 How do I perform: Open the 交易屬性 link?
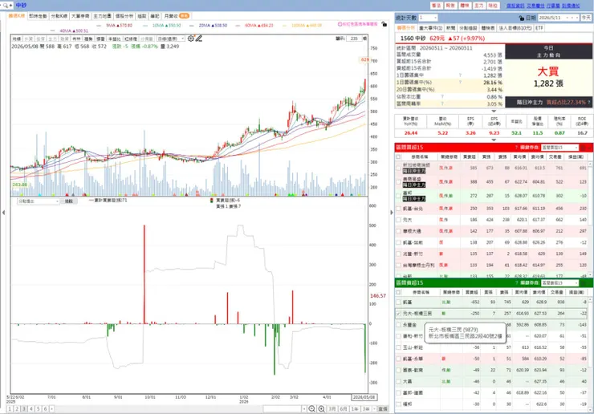point(535,6)
